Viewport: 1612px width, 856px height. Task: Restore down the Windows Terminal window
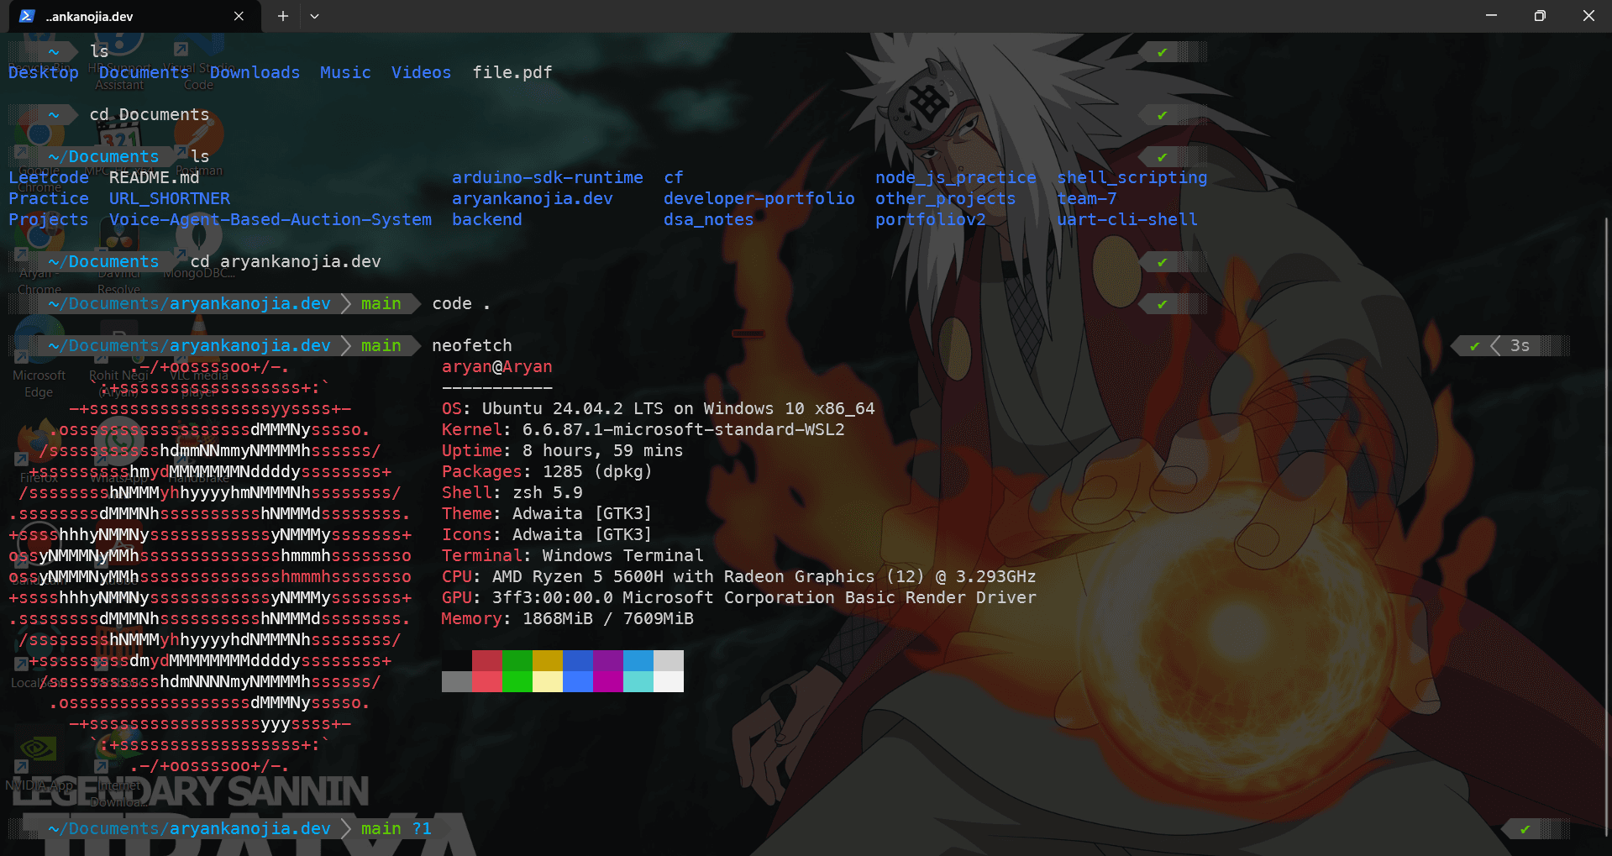1540,16
